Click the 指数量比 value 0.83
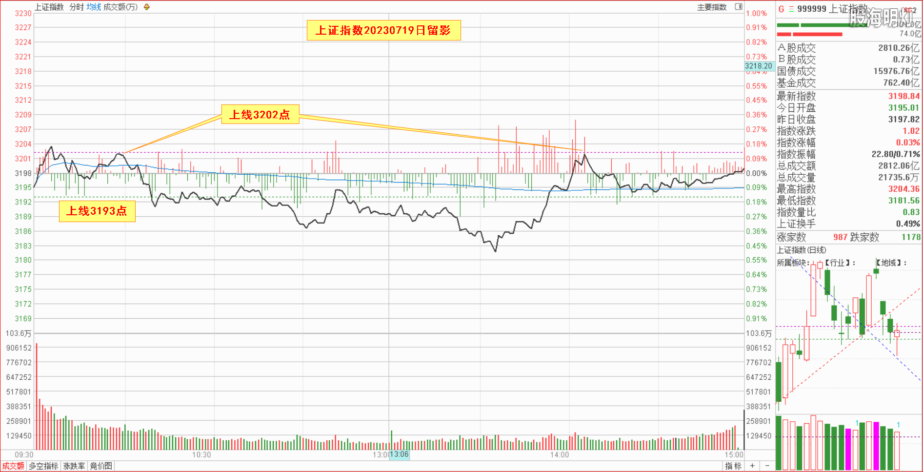923x472 pixels. point(911,212)
